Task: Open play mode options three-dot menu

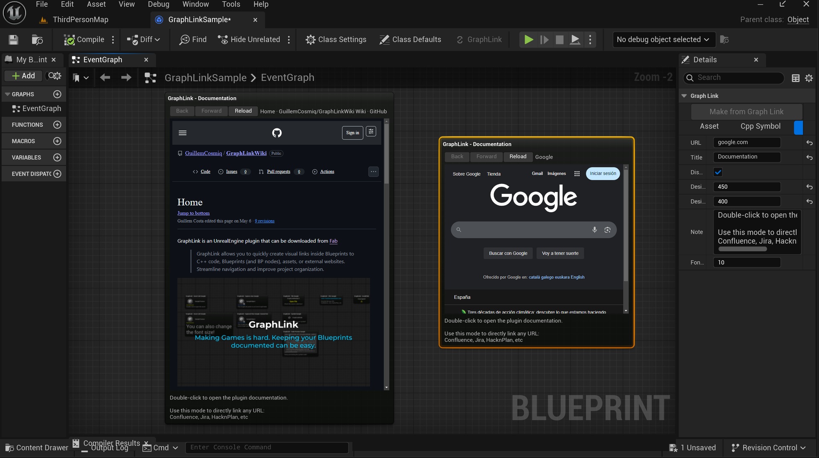Action: pyautogui.click(x=590, y=40)
